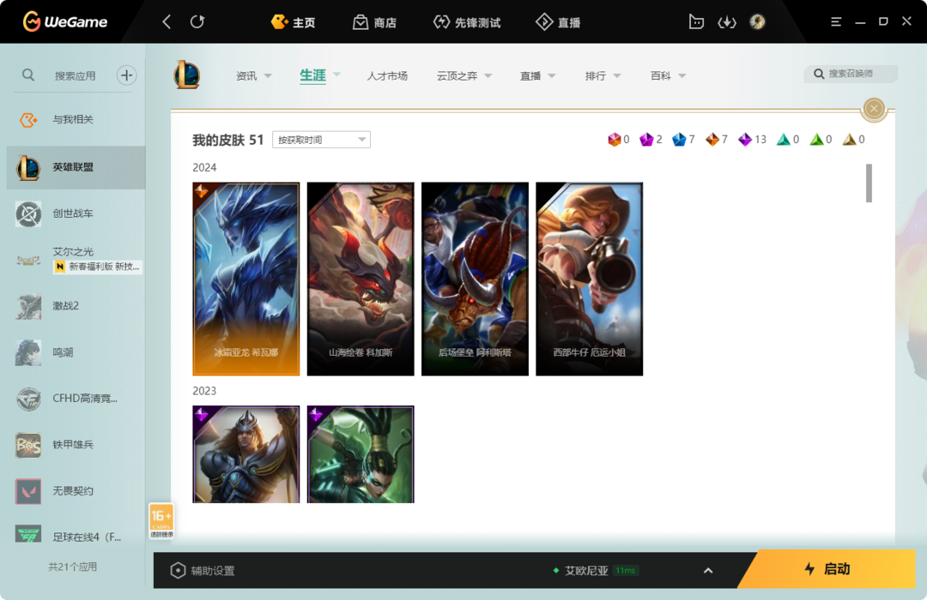Refresh the page with the reload icon
The image size is (927, 600).
coord(197,21)
